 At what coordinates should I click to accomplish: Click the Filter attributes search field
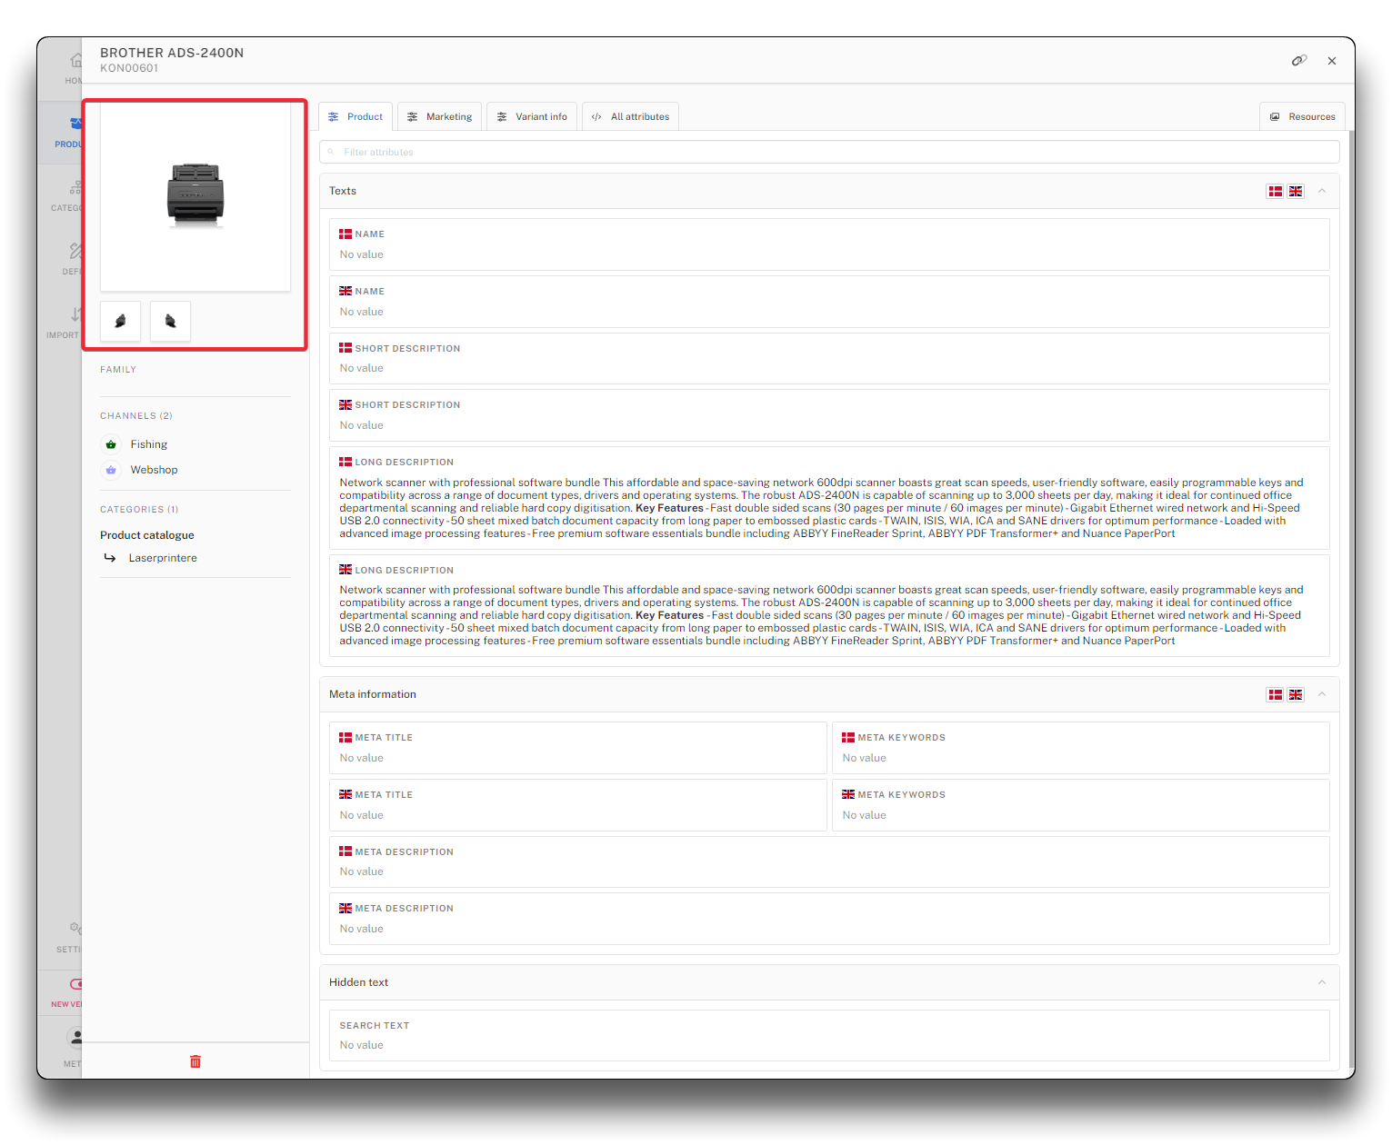(x=829, y=153)
